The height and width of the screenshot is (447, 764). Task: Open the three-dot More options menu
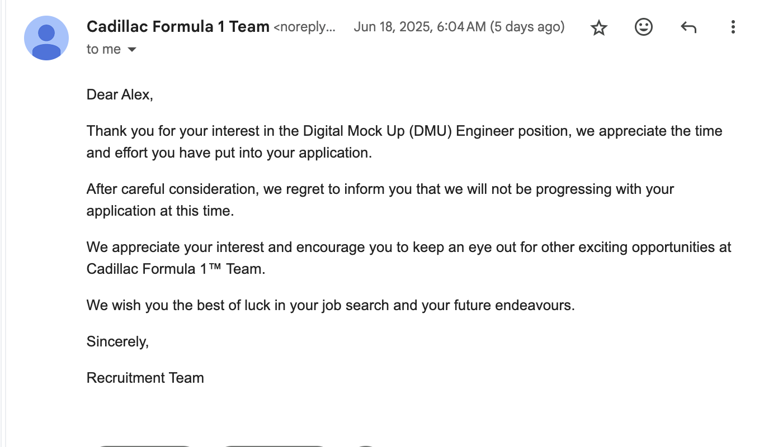click(733, 27)
